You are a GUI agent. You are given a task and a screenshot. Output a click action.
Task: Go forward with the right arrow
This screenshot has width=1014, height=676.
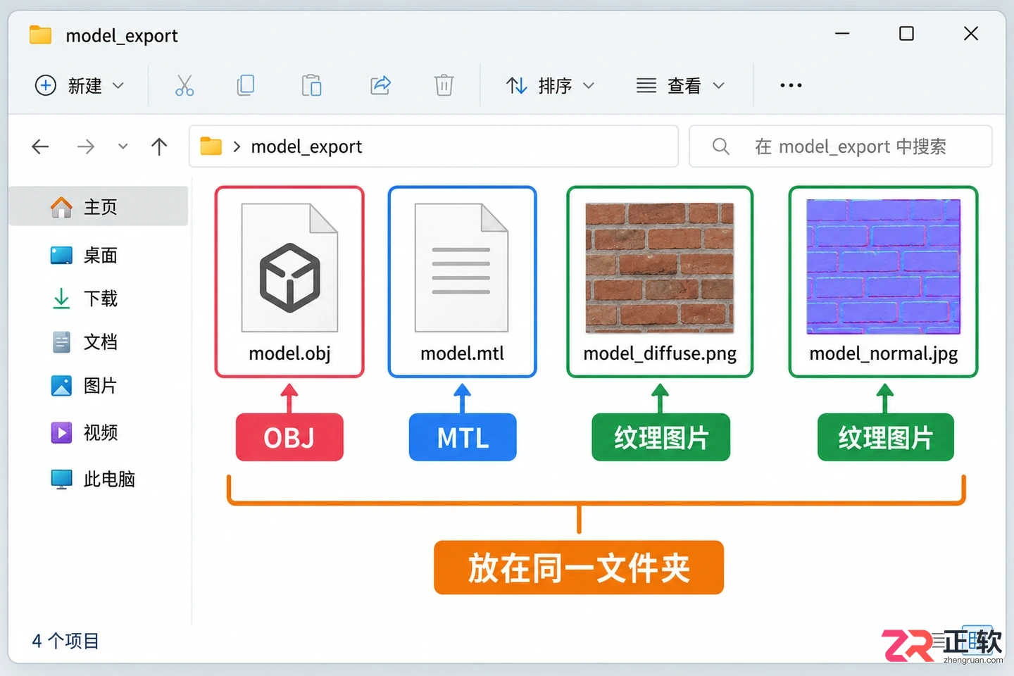click(x=86, y=146)
